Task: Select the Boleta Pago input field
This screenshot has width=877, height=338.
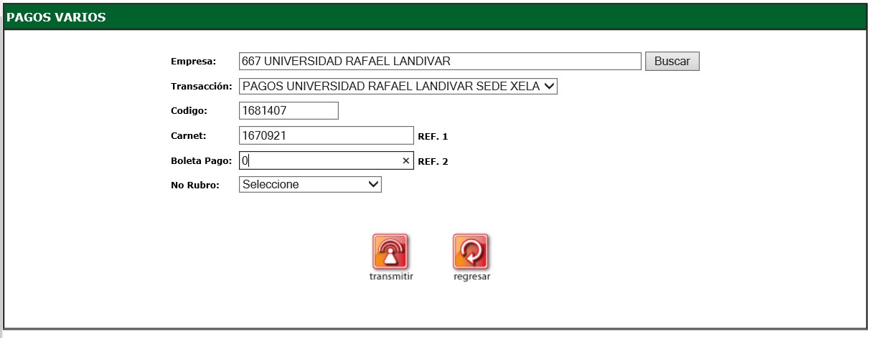Action: pos(319,161)
